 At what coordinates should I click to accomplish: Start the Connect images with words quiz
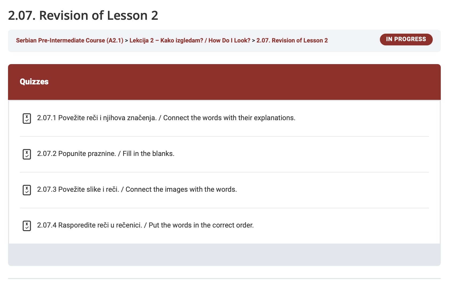[137, 189]
